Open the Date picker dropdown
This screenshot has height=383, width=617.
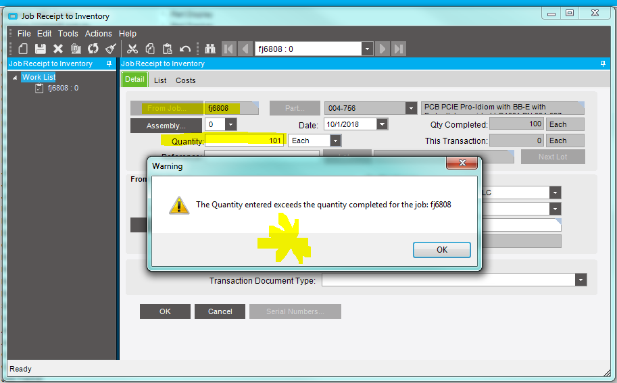point(382,124)
